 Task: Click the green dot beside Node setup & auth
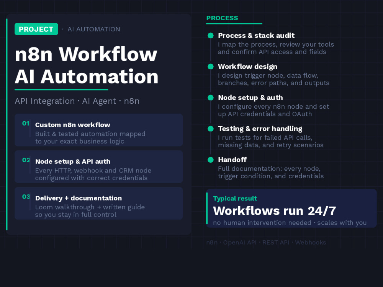211,98
